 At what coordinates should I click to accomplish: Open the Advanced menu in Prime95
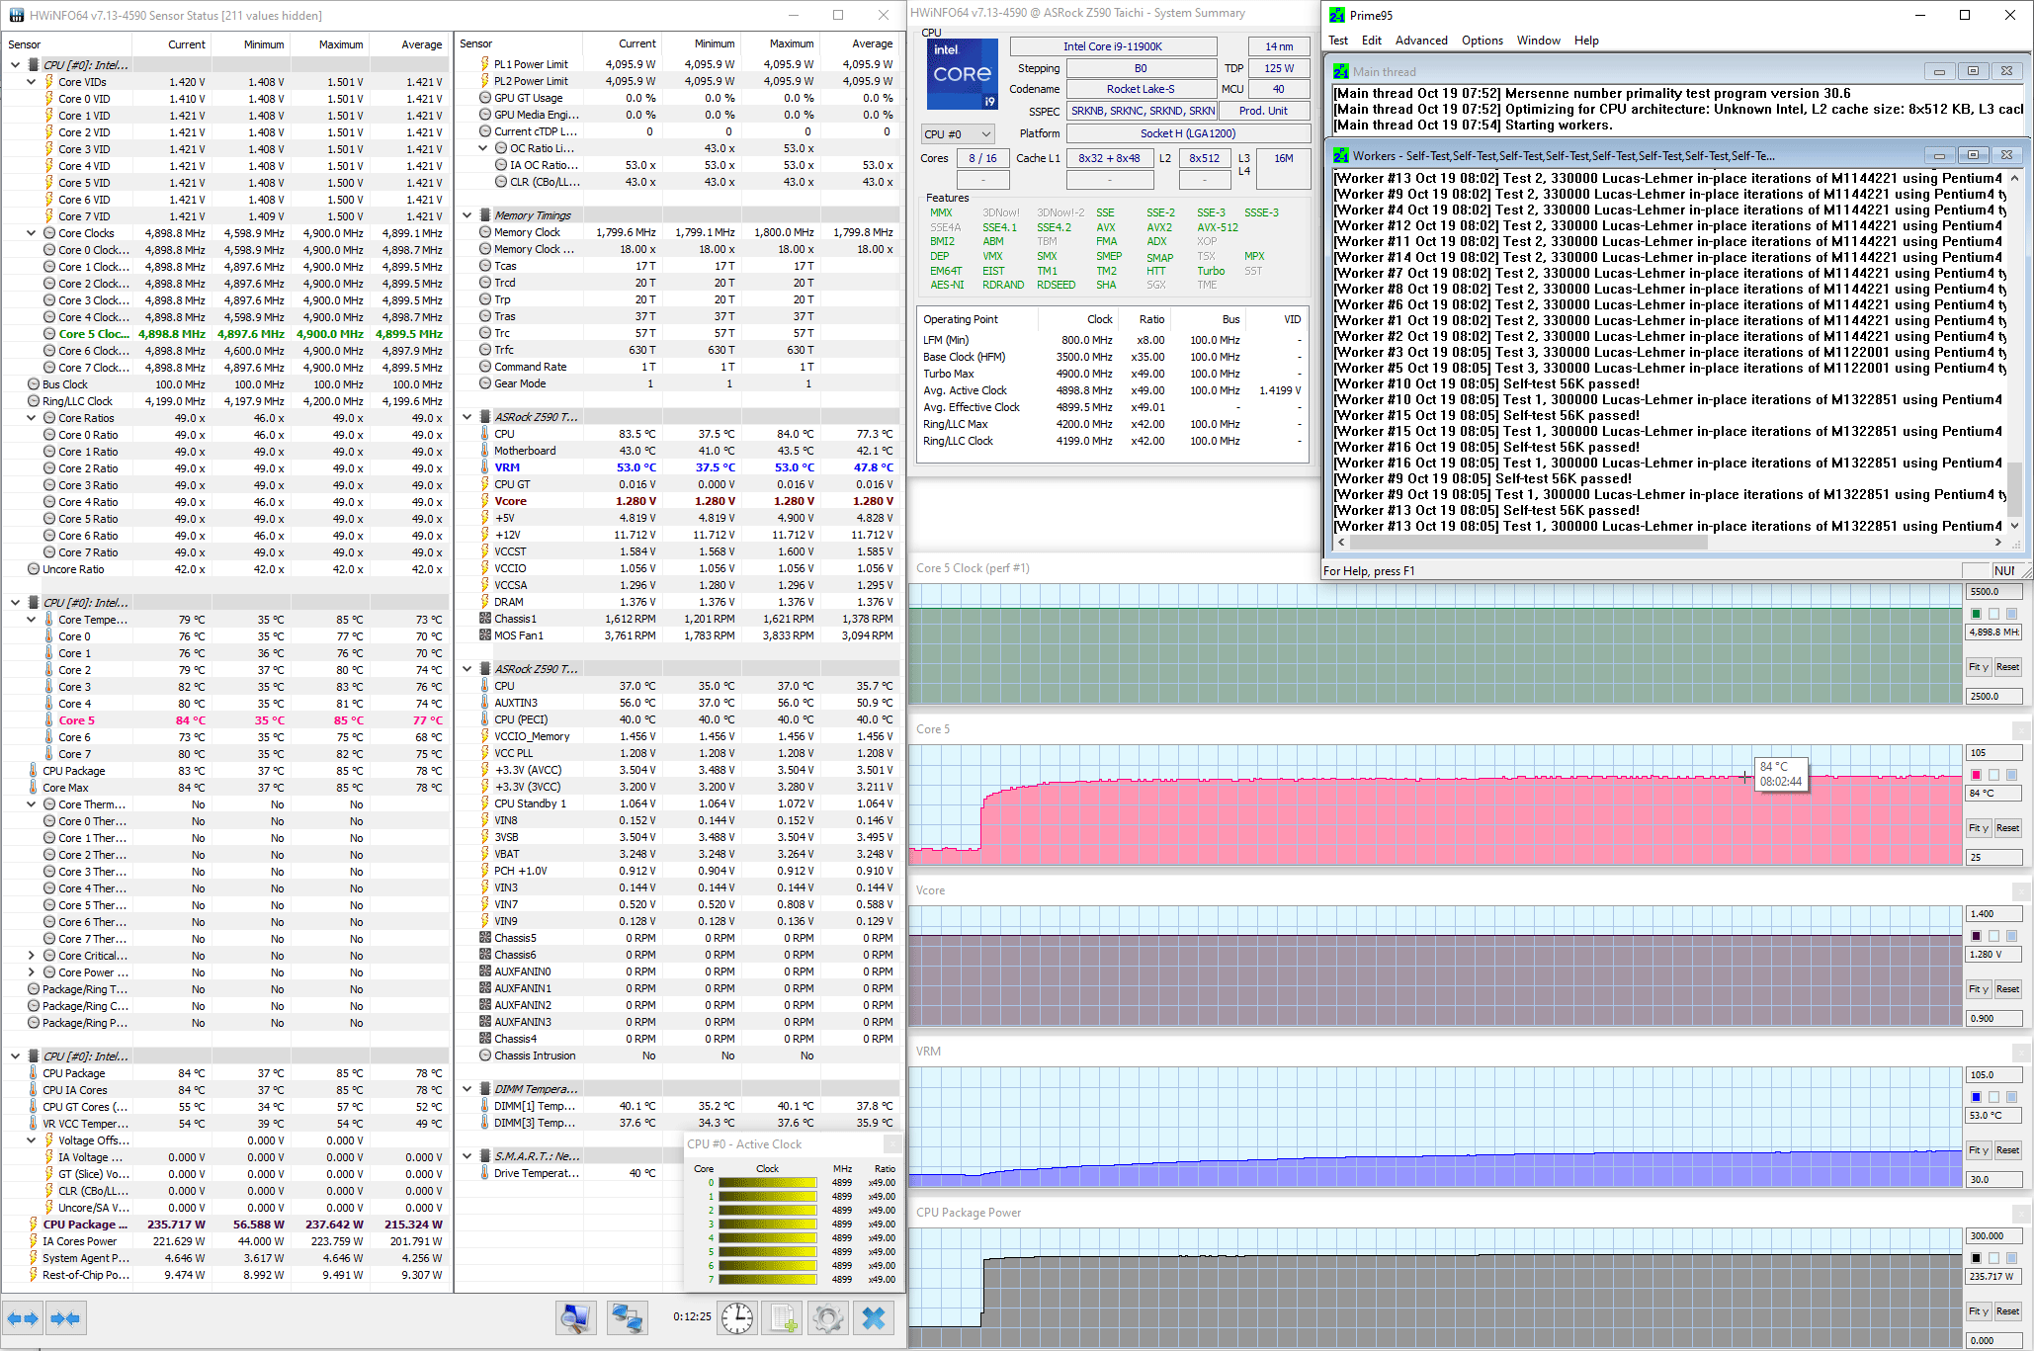click(x=1420, y=41)
